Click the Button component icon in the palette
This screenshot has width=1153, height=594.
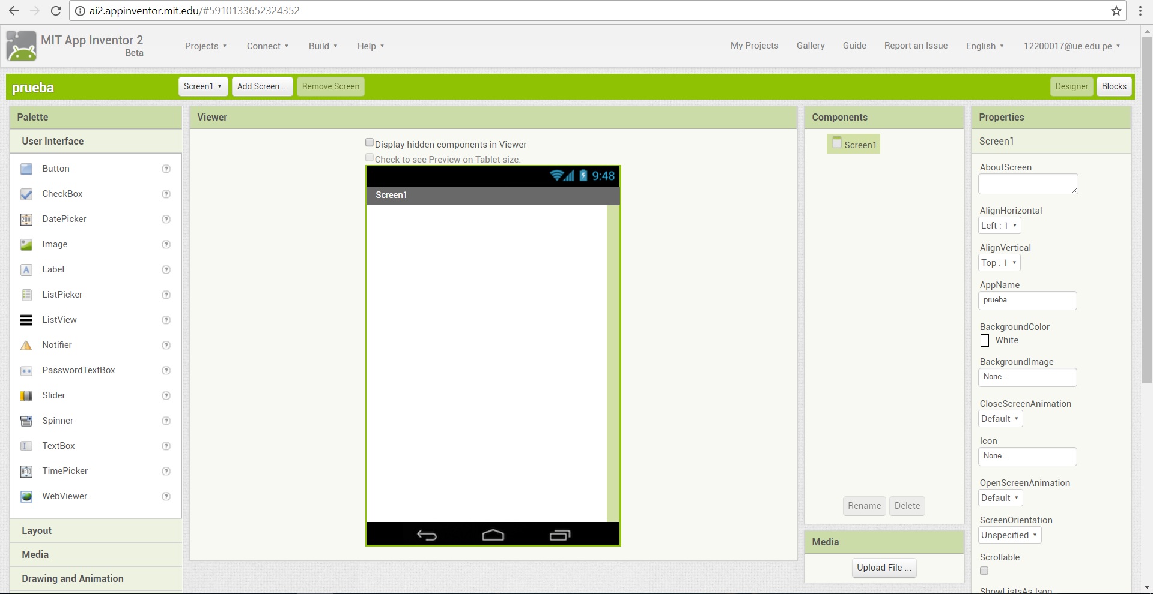(x=26, y=169)
